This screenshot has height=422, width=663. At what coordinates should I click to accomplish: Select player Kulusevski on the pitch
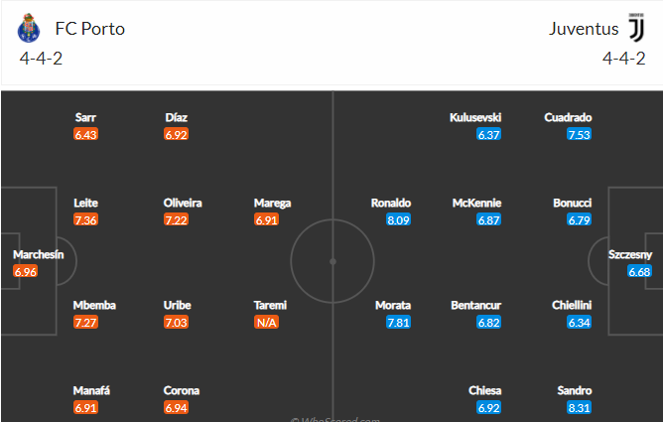(475, 117)
